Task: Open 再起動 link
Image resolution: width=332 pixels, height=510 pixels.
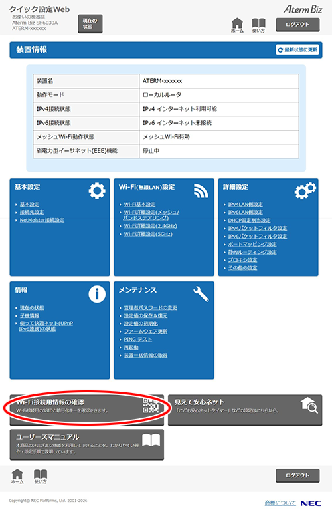Action: click(131, 347)
